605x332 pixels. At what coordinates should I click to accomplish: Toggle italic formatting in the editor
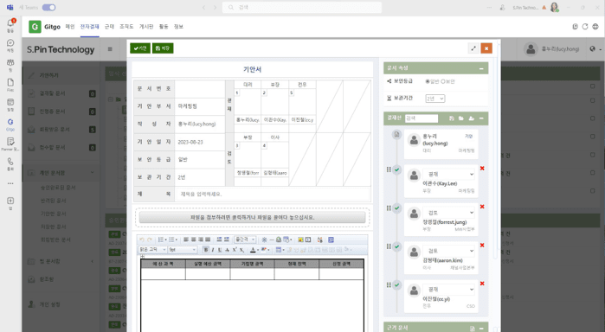(213, 250)
